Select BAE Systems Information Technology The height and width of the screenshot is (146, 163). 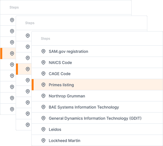point(97,107)
